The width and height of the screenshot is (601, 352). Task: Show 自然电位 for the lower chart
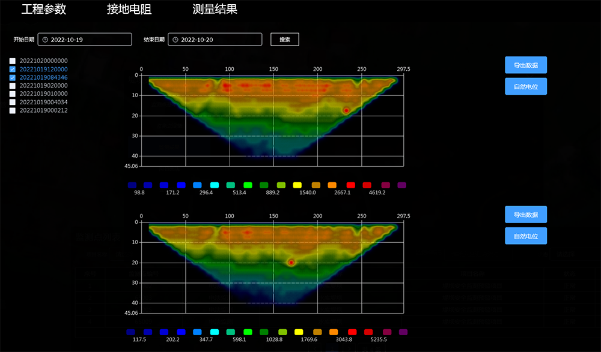coord(526,236)
